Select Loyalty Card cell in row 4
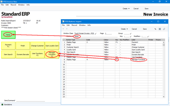The width and height of the screenshot is (170, 106). pos(76,50)
